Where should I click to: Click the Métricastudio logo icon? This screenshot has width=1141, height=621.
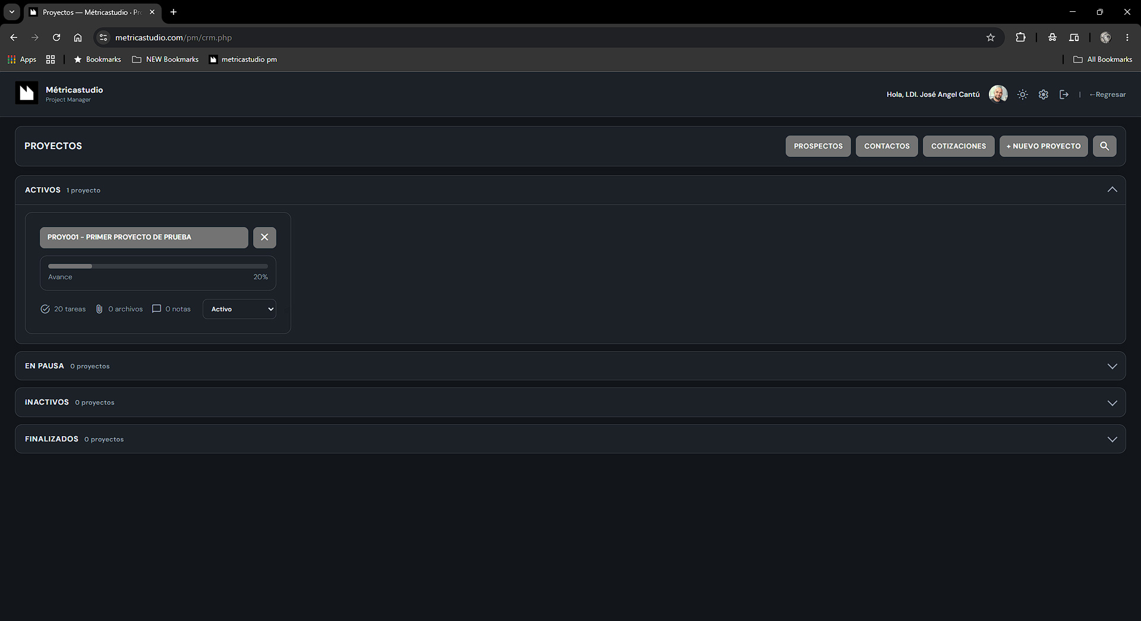point(27,93)
